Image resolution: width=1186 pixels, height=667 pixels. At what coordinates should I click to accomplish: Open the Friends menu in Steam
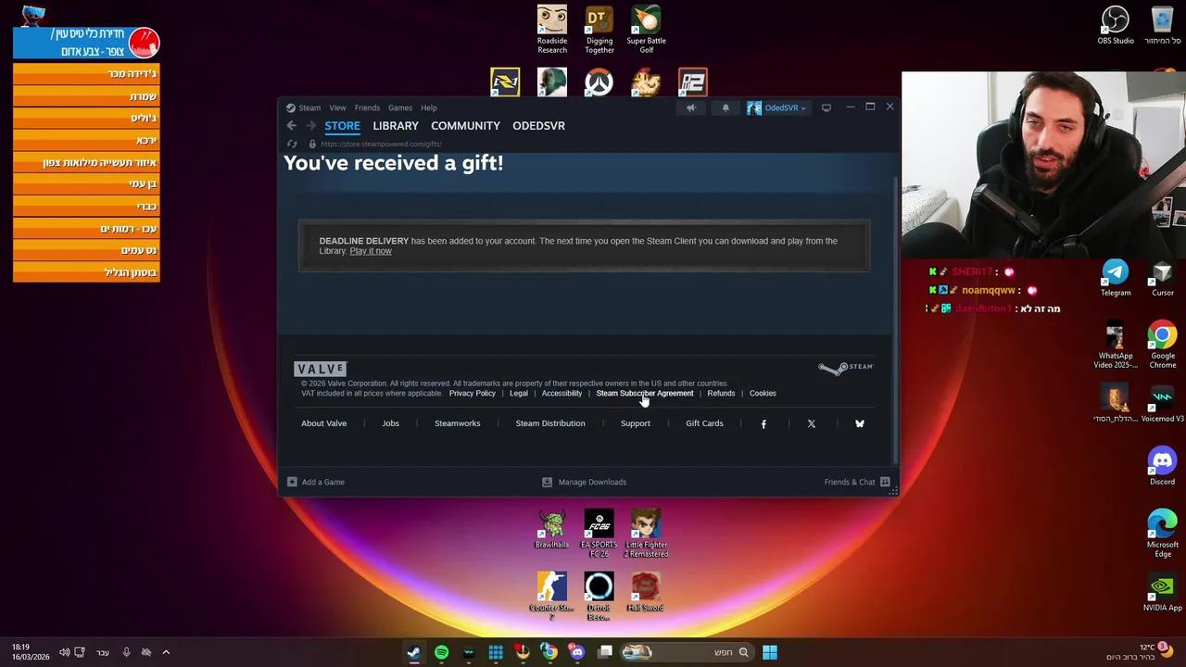(367, 107)
